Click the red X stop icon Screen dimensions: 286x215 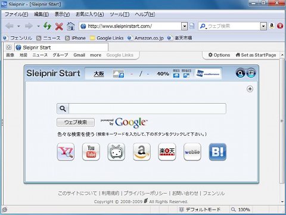point(59,26)
